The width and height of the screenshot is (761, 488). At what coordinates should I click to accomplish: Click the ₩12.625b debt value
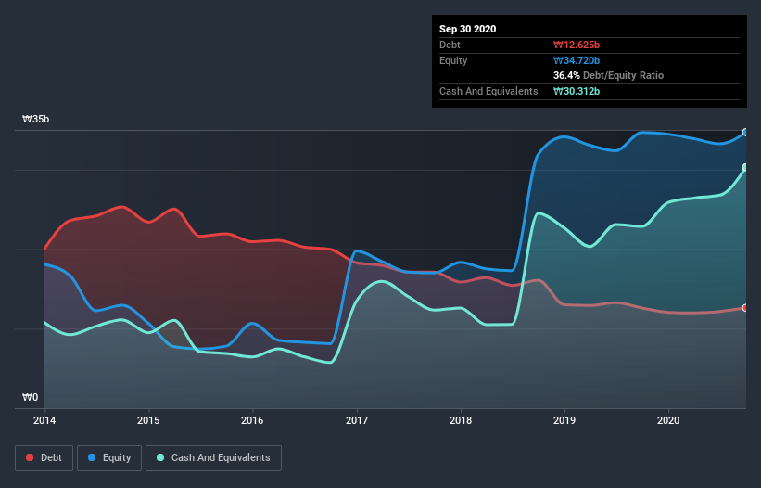[x=577, y=45]
